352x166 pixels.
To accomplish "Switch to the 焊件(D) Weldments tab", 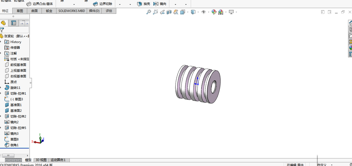I will [94, 11].
